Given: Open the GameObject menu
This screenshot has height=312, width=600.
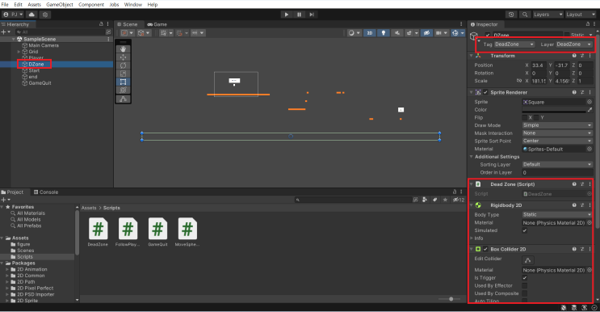Looking at the screenshot, I should (59, 5).
